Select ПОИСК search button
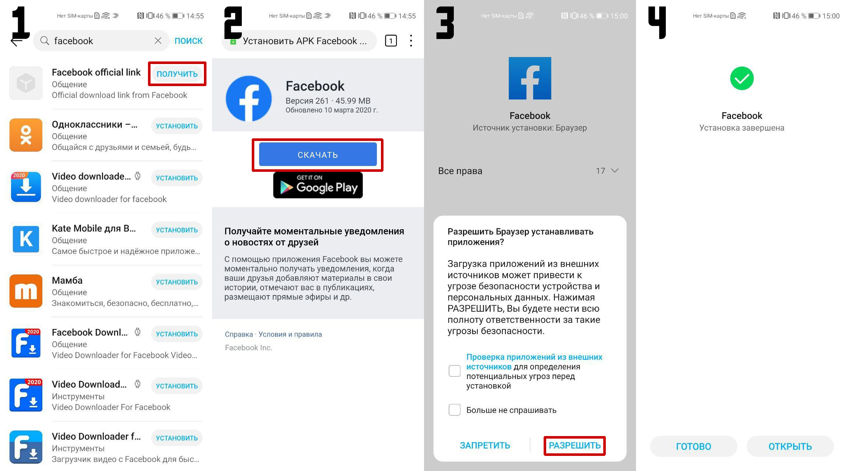Viewport: 848px width, 471px height. tap(189, 40)
